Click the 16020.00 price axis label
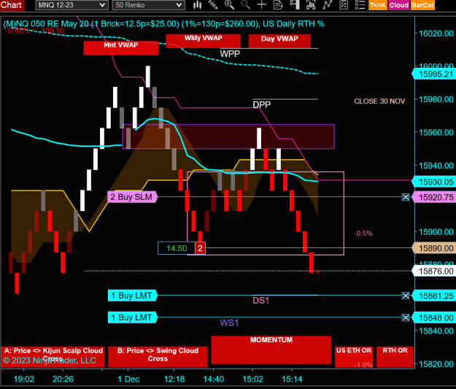 coord(436,34)
